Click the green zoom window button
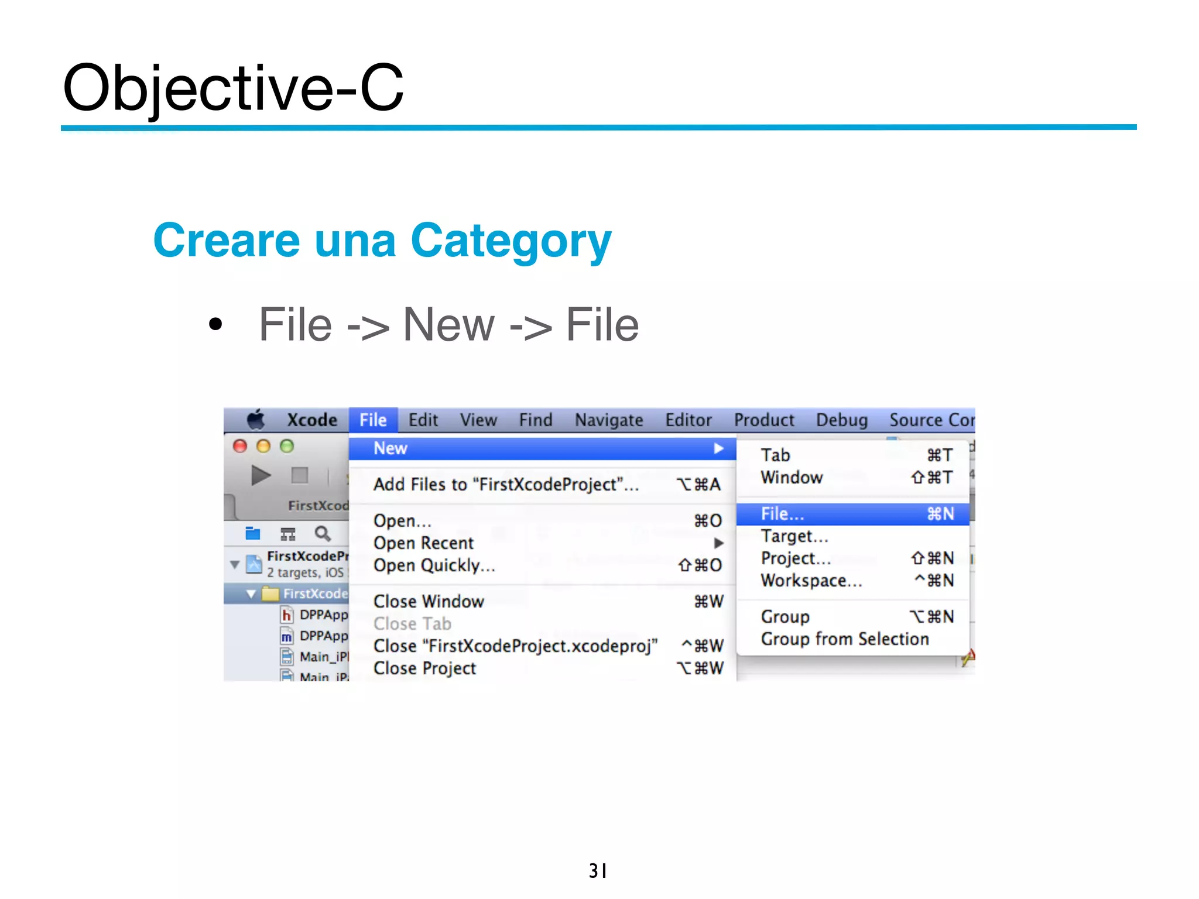 coord(287,446)
